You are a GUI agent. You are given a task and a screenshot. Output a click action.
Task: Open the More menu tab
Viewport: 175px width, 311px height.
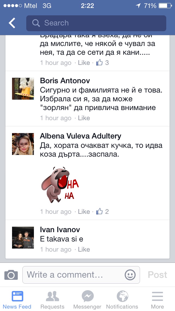click(157, 300)
